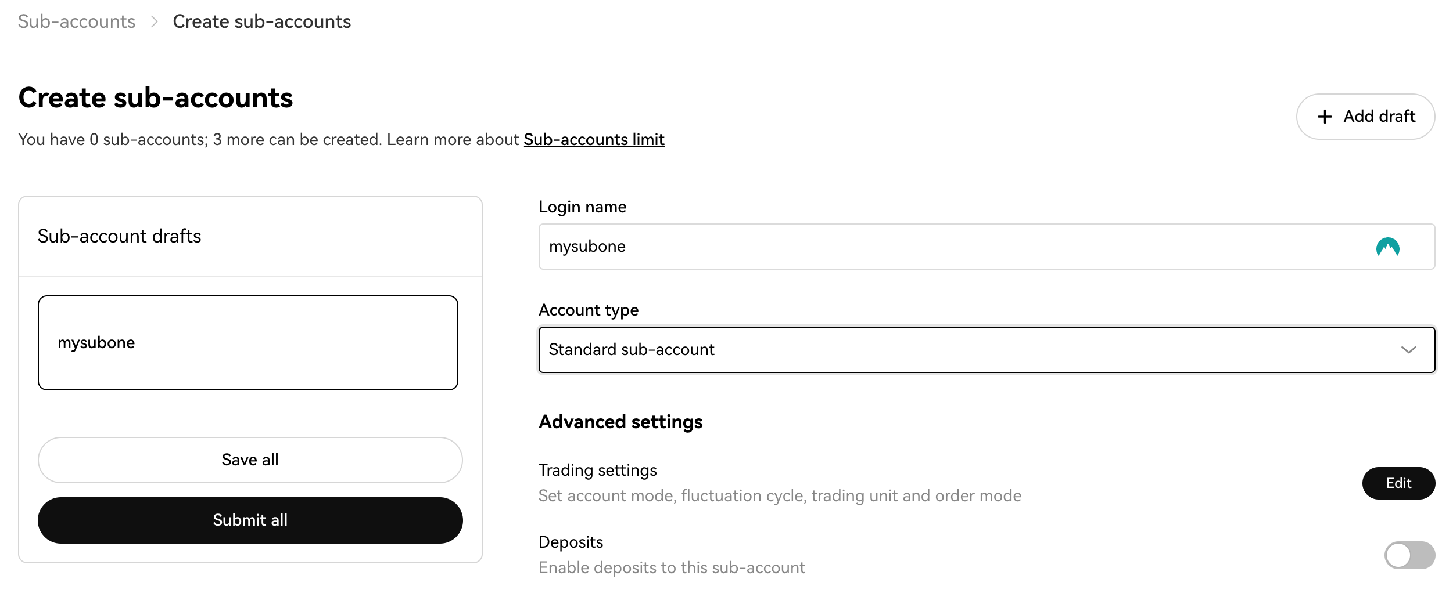This screenshot has width=1442, height=615.
Task: Click the Login name label
Action: click(582, 207)
